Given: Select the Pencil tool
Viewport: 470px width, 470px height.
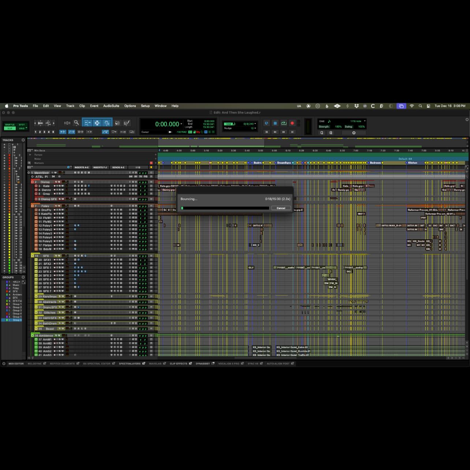Looking at the screenshot, I should pyautogui.click(x=126, y=123).
